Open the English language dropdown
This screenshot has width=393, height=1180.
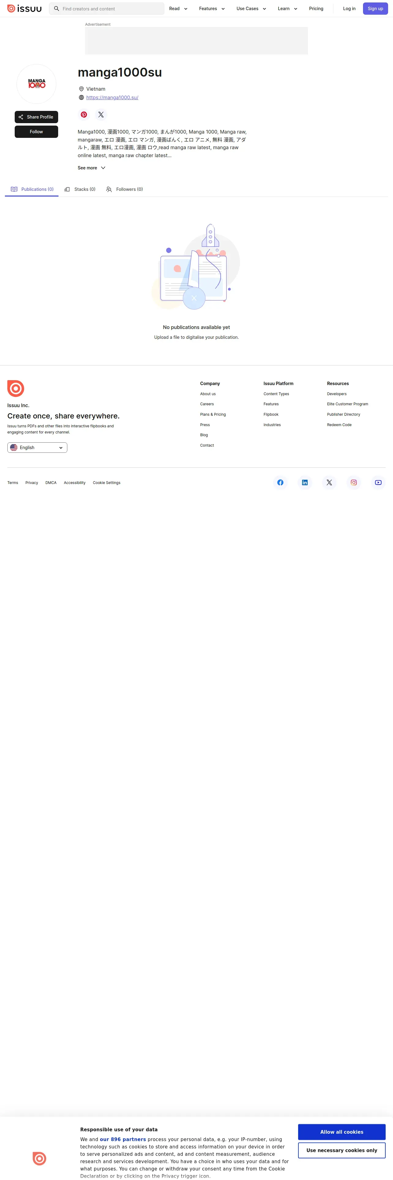click(x=37, y=448)
